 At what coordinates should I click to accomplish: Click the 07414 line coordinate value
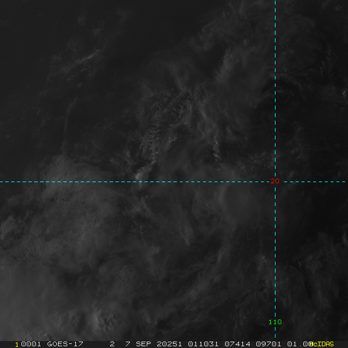(x=237, y=344)
